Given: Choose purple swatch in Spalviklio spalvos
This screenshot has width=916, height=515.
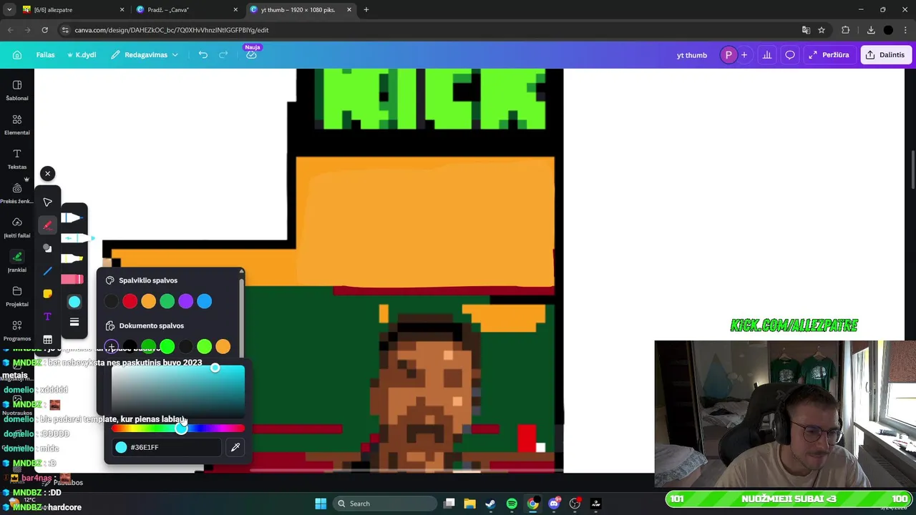Looking at the screenshot, I should [x=185, y=301].
